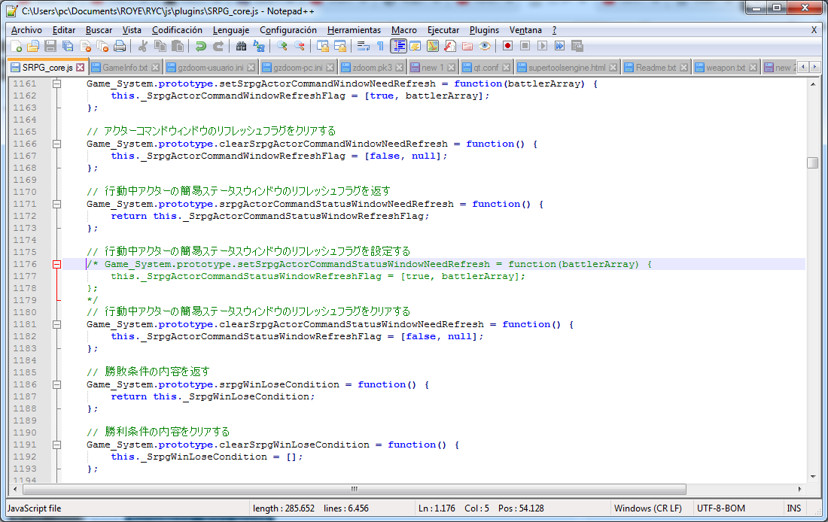Open the Function List icon
This screenshot has width=828, height=522.
[x=450, y=47]
